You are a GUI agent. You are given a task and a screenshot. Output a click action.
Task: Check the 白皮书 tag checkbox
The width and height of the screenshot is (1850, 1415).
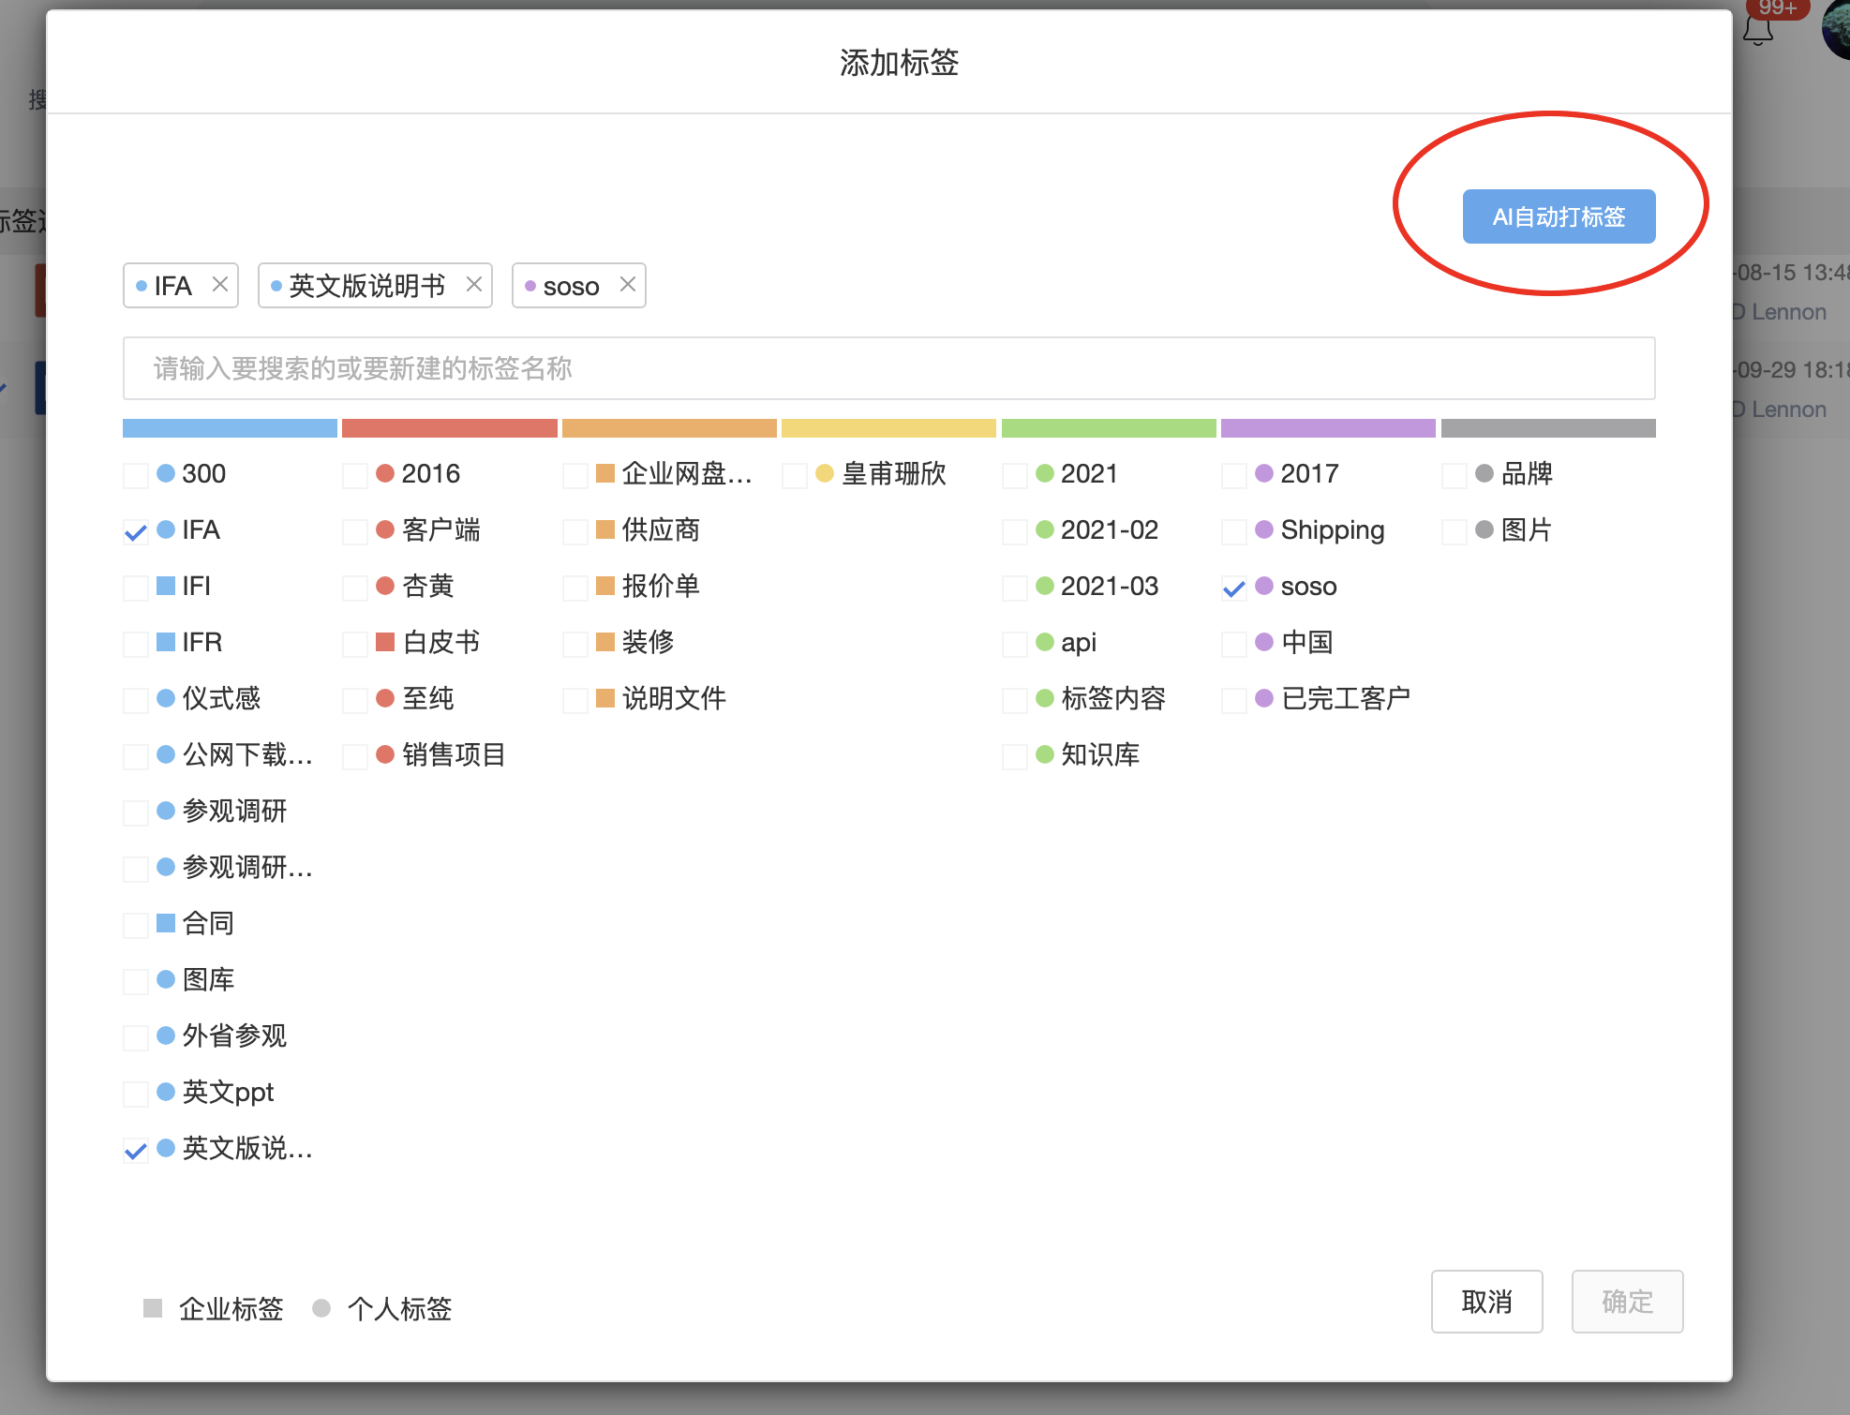click(x=355, y=644)
